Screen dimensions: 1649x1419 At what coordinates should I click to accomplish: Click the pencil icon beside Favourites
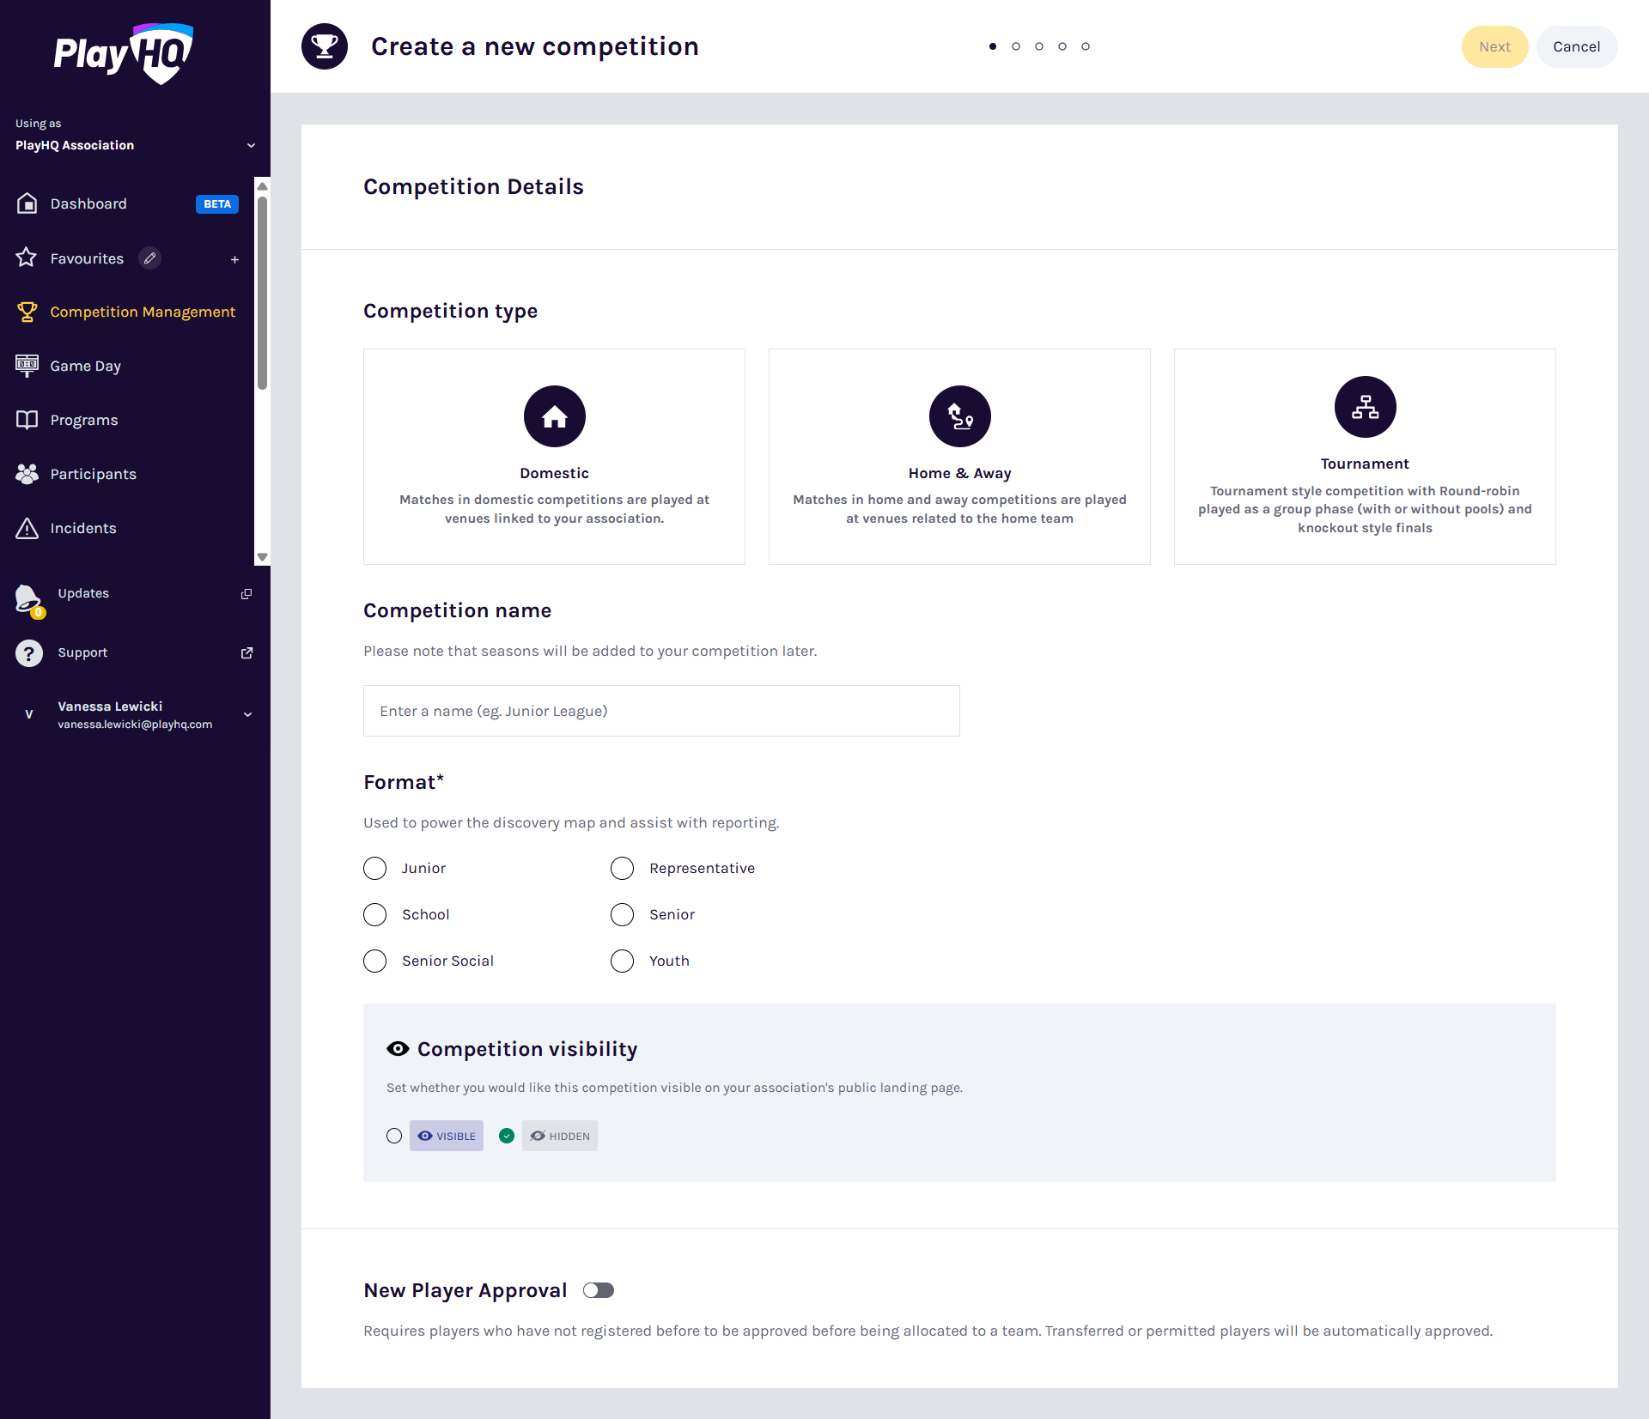[x=150, y=258]
